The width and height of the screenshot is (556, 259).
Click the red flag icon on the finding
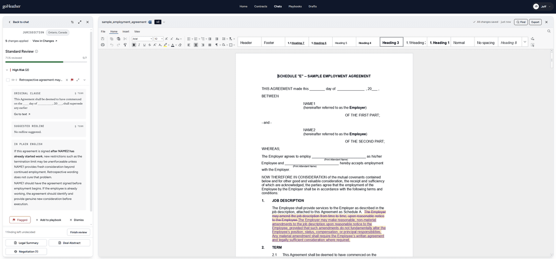[x=72, y=80]
